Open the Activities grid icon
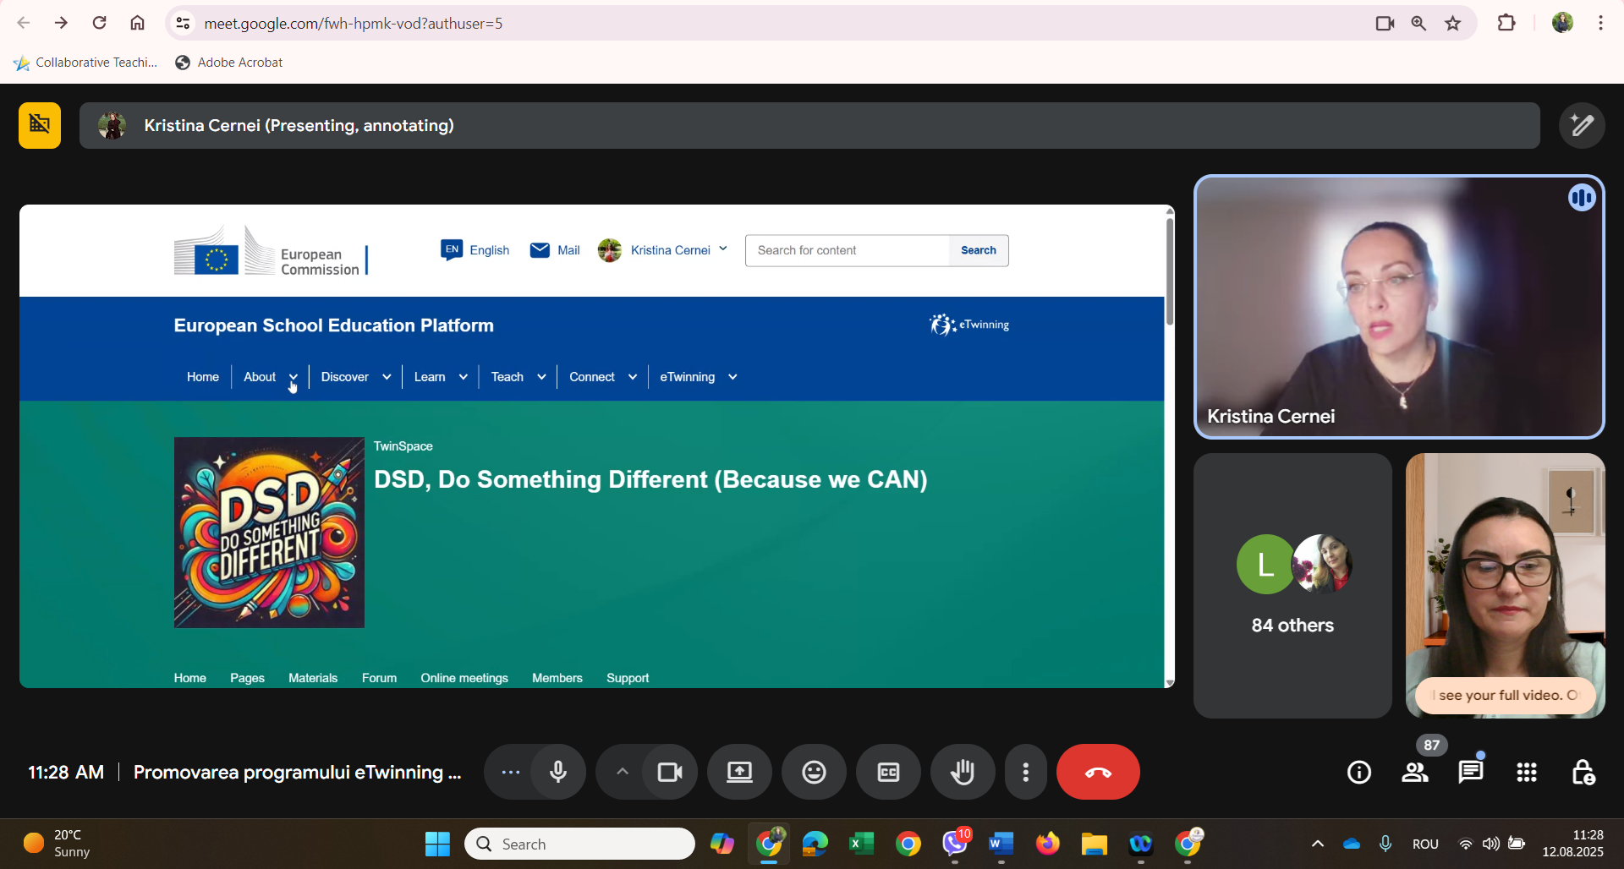The image size is (1624, 869). point(1526,772)
